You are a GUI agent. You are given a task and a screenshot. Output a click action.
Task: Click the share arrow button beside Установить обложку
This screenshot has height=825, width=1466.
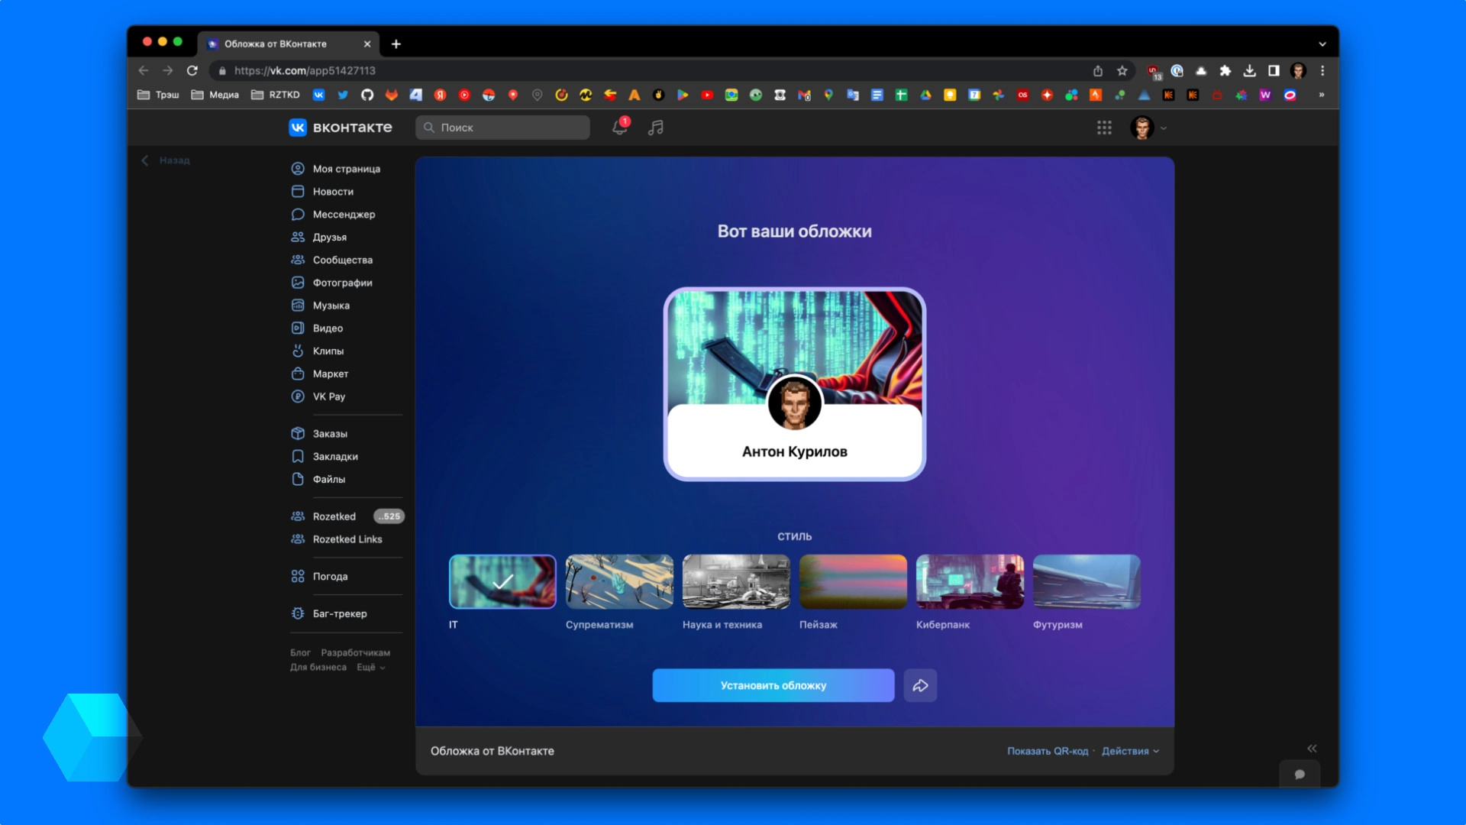click(x=920, y=685)
